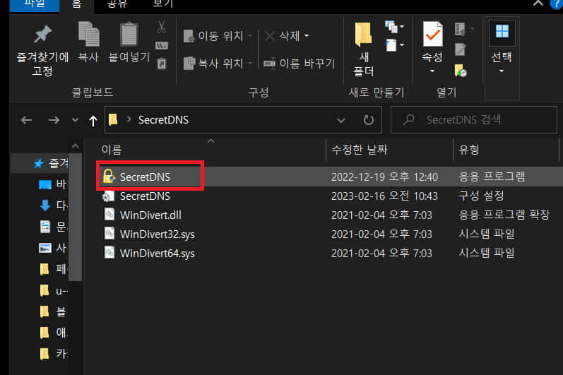
Task: Click the scissors Cut icon
Action: 162,27
